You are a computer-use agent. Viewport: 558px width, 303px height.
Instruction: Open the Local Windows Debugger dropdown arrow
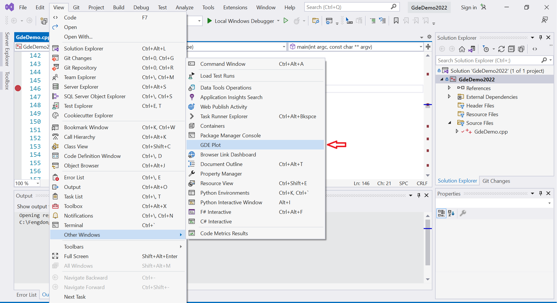pyautogui.click(x=278, y=21)
